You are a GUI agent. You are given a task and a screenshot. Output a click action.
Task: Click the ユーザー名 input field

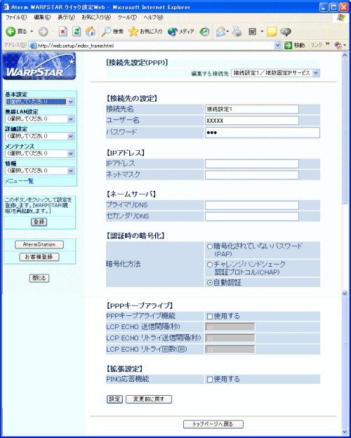[252, 121]
